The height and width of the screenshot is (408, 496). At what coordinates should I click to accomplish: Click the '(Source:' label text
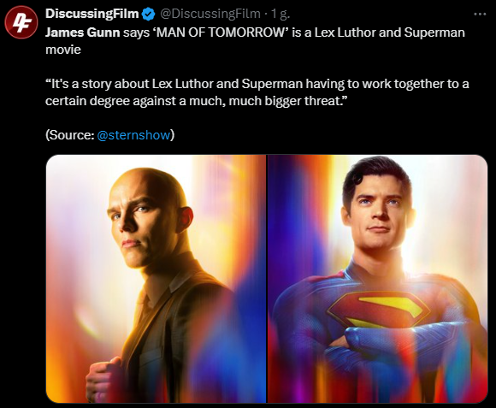(69, 135)
